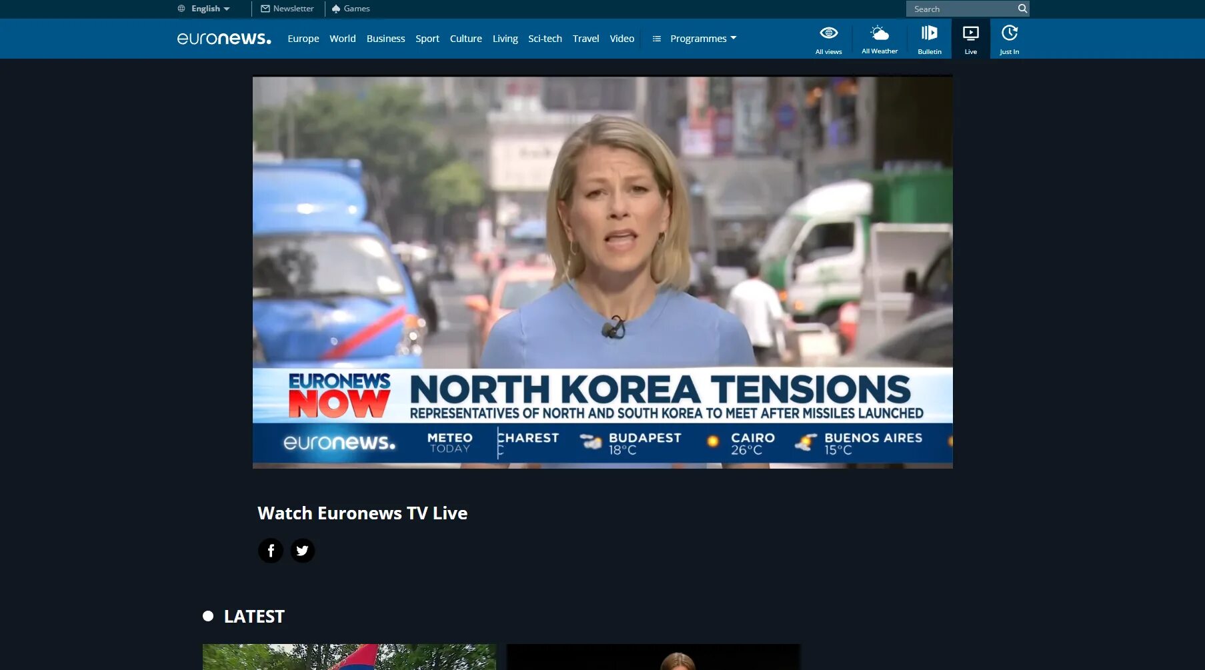Screen dimensions: 1205x670
Task: Open the Bulletin icon
Action: 929,33
